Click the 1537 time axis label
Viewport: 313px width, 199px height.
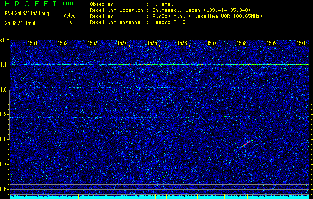coord(212,43)
